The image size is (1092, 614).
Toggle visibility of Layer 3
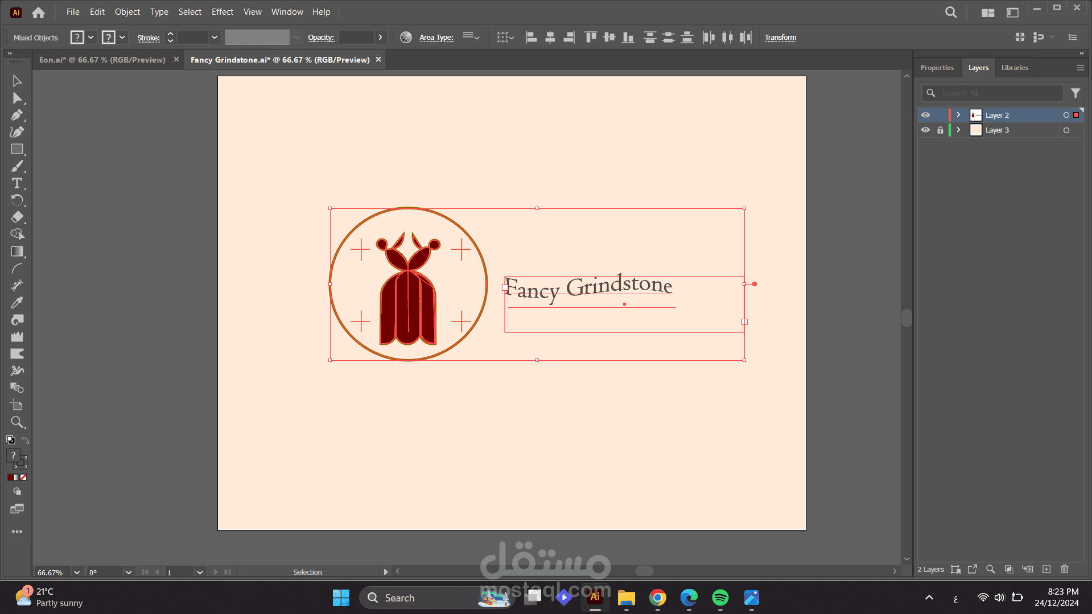tap(925, 130)
